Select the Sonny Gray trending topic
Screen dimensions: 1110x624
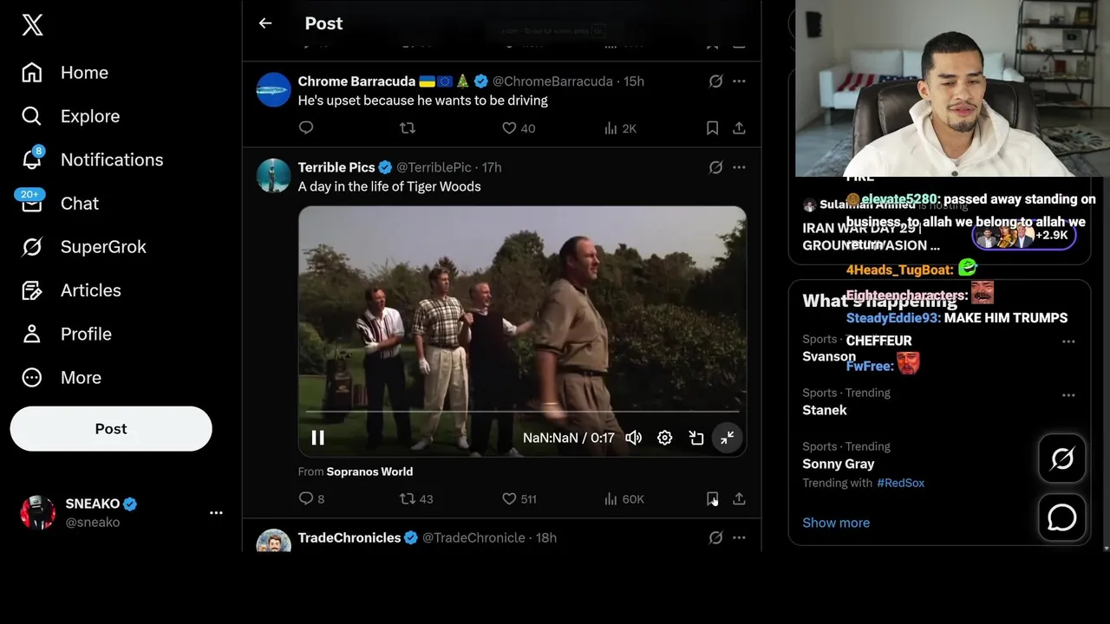[837, 464]
